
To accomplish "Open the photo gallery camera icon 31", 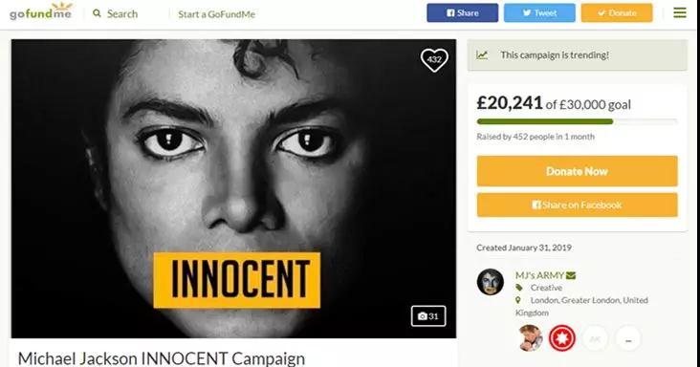I will [x=428, y=315].
